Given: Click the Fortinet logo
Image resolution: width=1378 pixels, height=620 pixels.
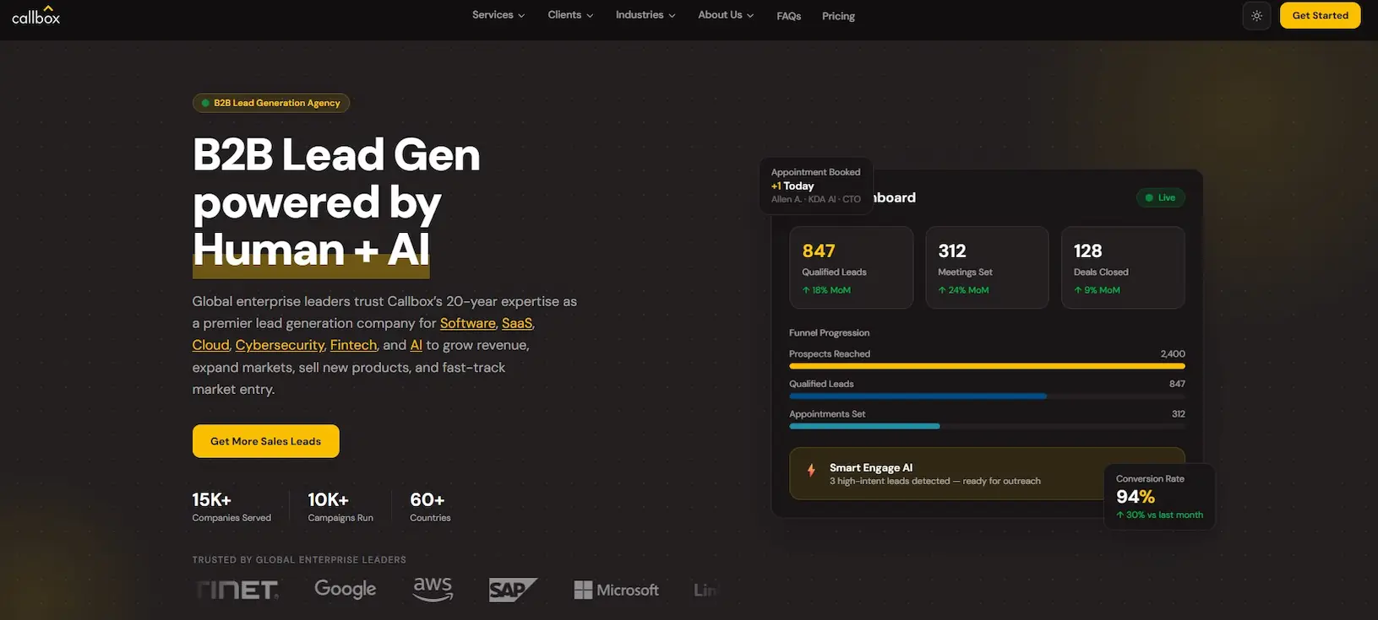Looking at the screenshot, I should pyautogui.click(x=237, y=590).
